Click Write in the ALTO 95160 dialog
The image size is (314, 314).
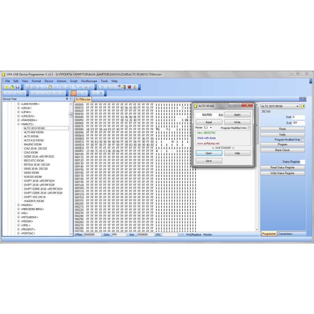237,122
